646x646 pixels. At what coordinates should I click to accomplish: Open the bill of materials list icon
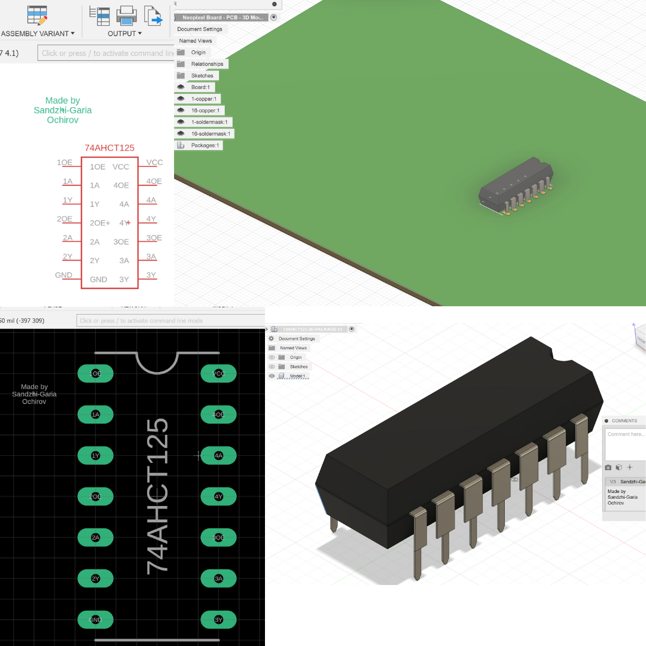pos(100,17)
